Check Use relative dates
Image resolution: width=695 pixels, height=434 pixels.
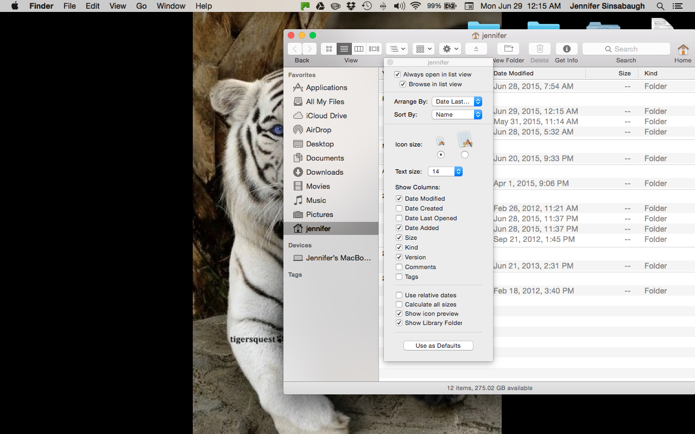(x=399, y=295)
